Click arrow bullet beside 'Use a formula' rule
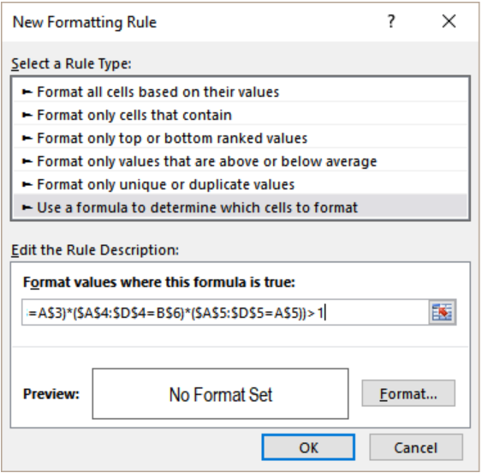The image size is (482, 473). point(27,207)
